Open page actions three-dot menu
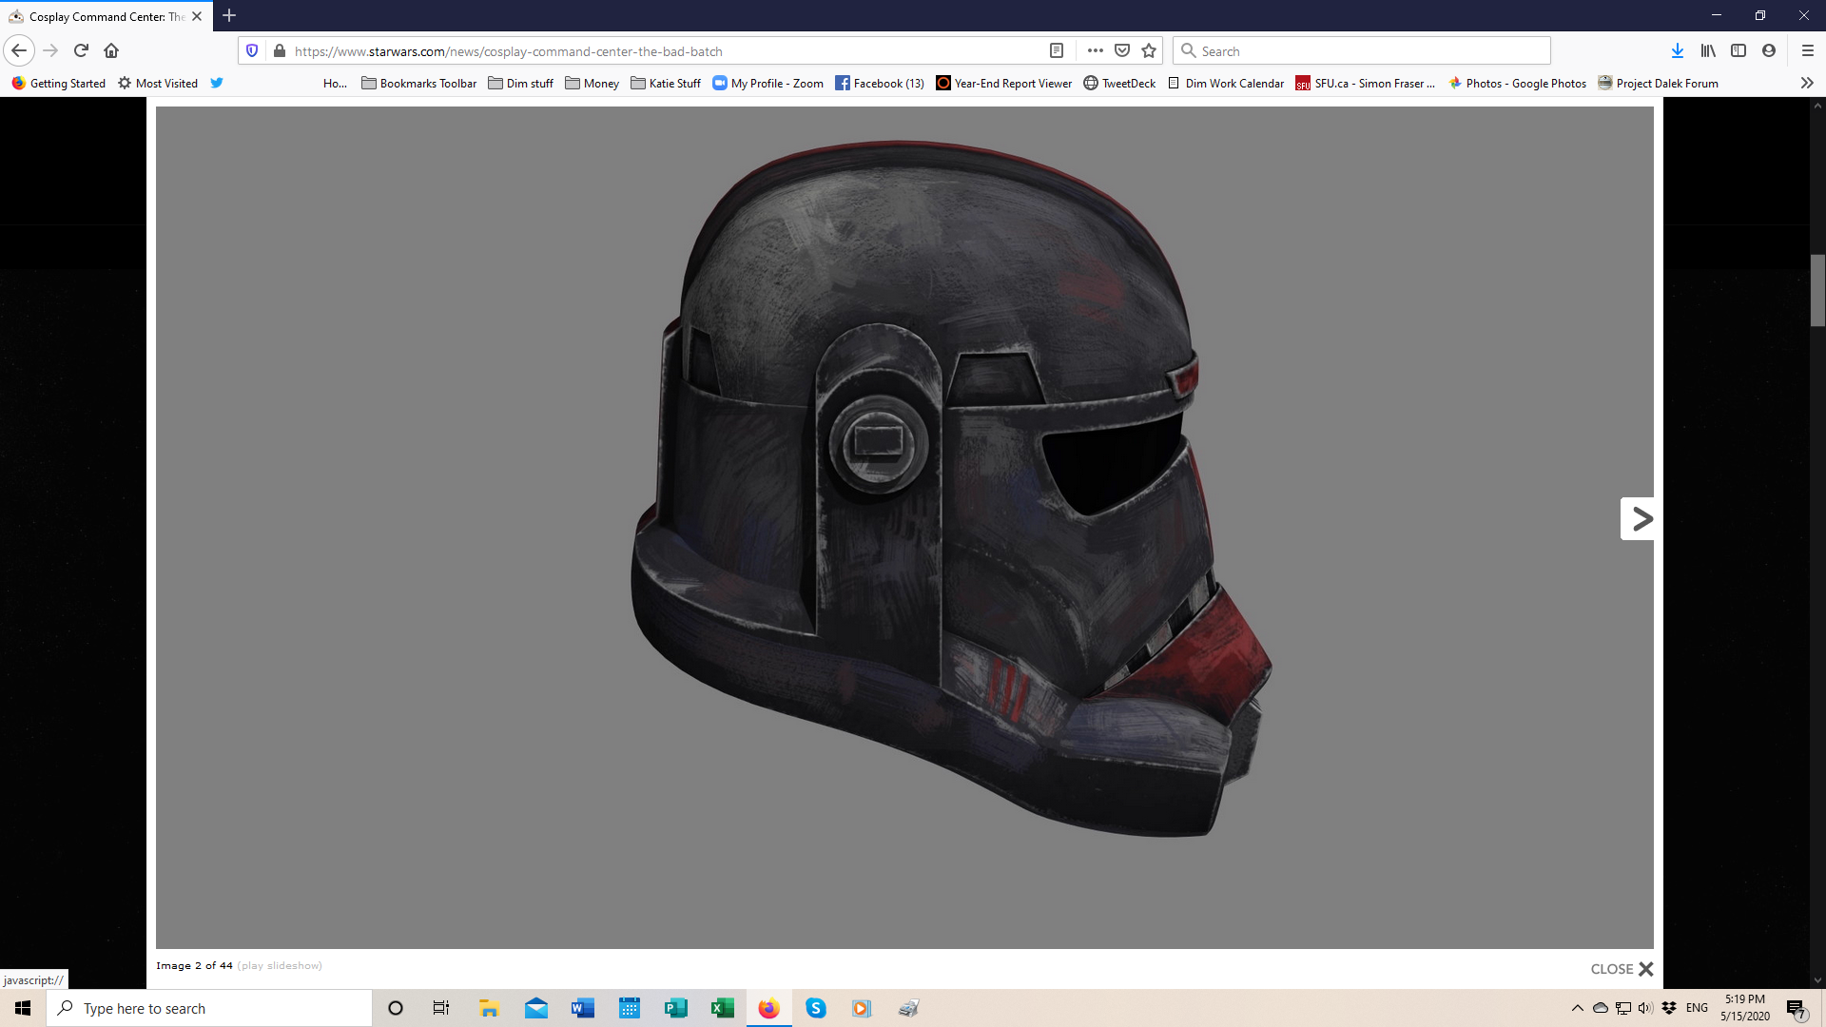The image size is (1826, 1027). tap(1096, 50)
